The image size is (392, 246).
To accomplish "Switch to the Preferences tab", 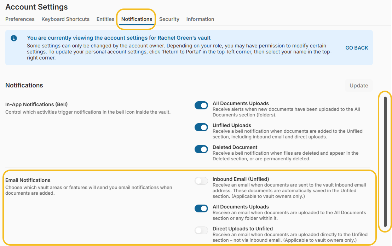I will point(20,19).
